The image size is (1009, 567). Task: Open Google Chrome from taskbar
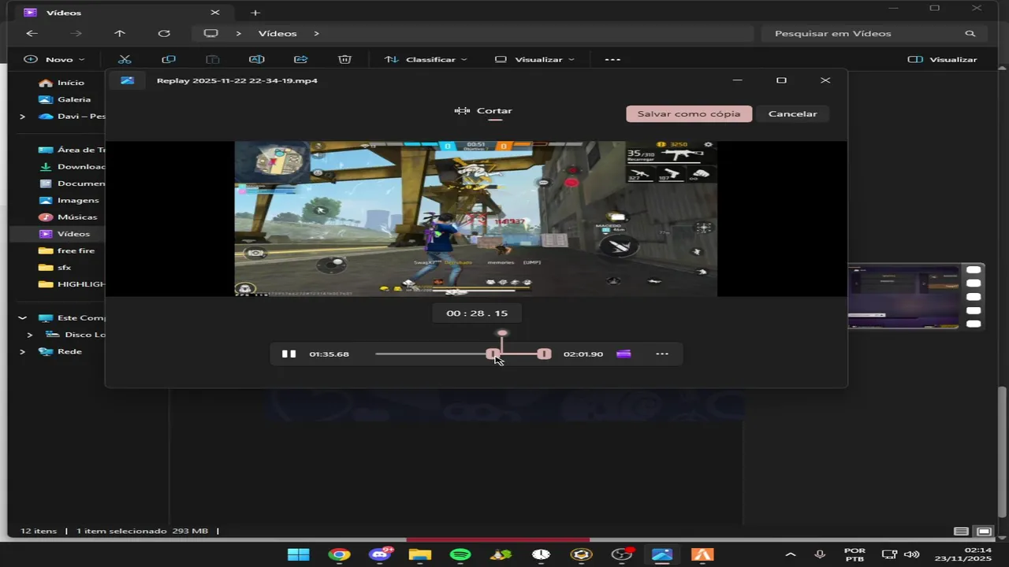pyautogui.click(x=340, y=554)
